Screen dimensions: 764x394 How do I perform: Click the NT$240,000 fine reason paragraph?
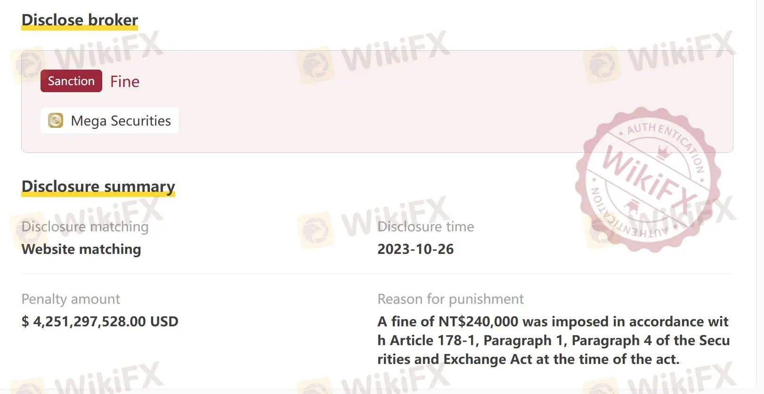click(x=553, y=340)
